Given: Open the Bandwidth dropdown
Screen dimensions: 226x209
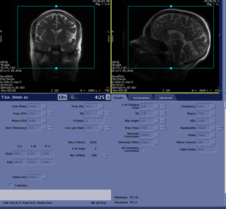Looking at the screenshot, I should pyautogui.click(x=213, y=128).
